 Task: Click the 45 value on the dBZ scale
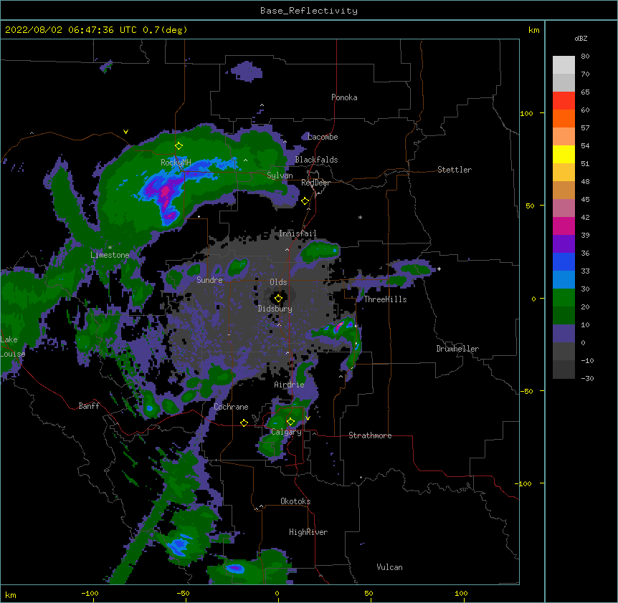585,200
